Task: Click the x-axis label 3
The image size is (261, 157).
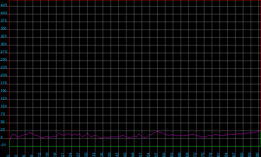Action: coord(16,156)
